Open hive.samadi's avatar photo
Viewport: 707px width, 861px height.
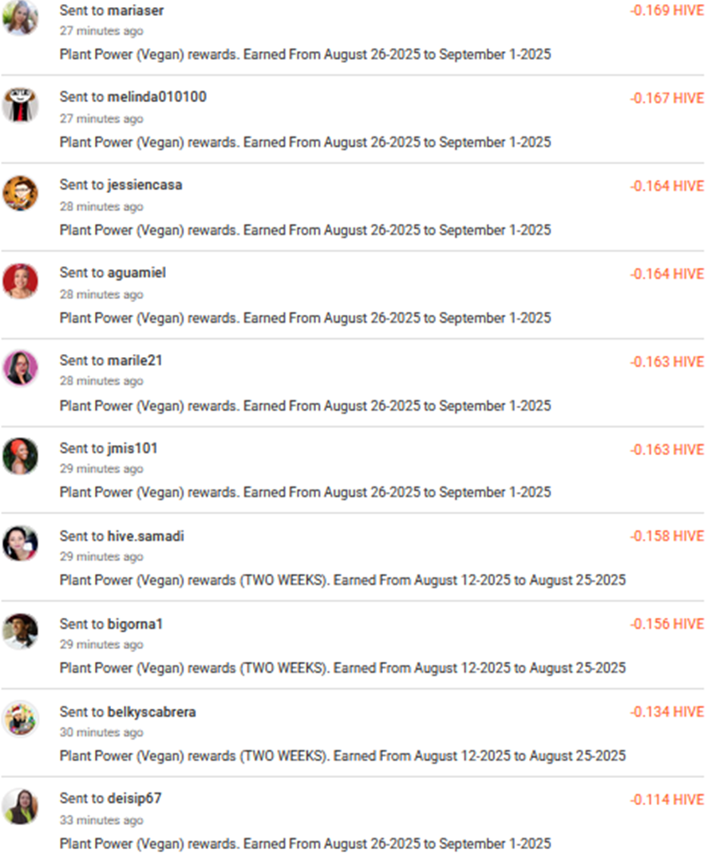(x=20, y=543)
